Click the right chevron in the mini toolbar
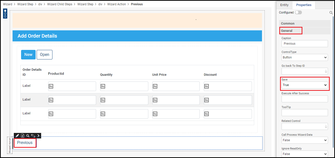 pos(38,136)
